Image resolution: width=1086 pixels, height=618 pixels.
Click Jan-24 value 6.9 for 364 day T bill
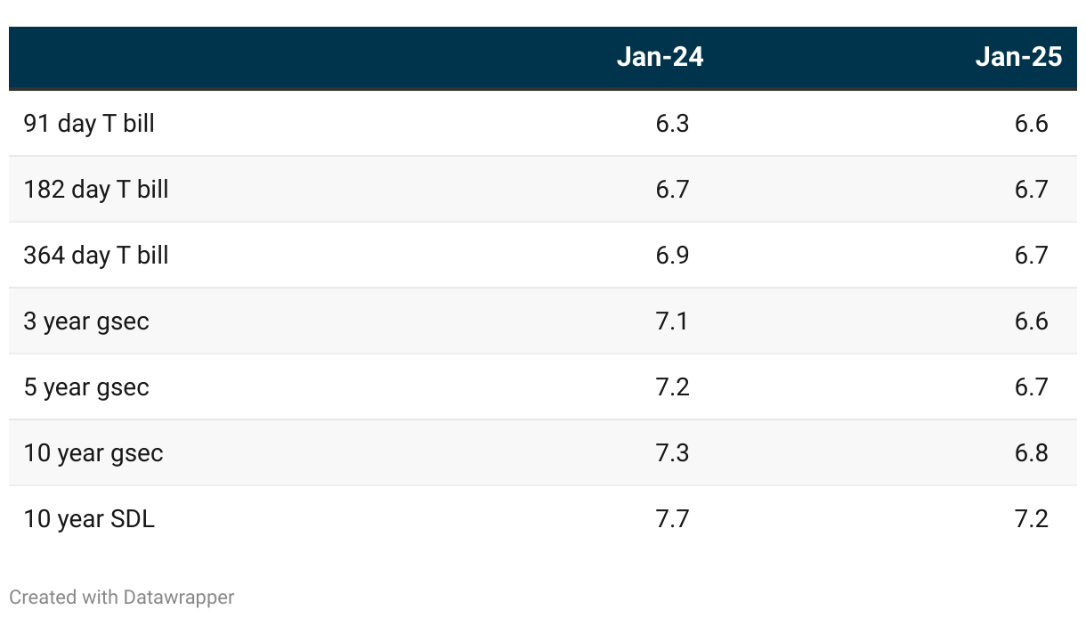pos(672,256)
